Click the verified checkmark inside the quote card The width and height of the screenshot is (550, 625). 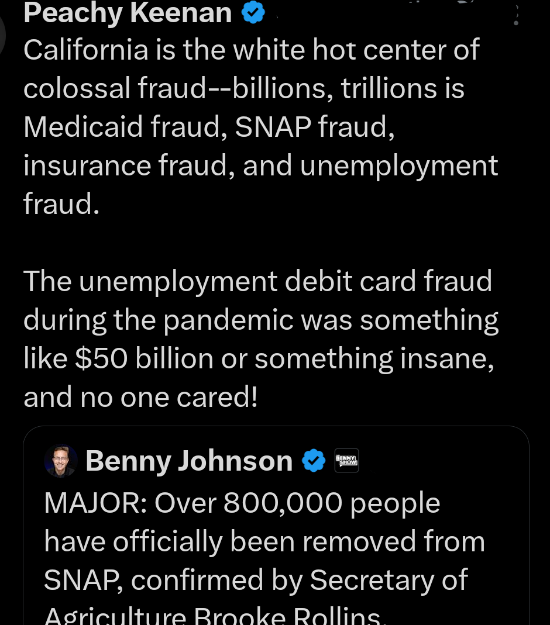(x=314, y=460)
